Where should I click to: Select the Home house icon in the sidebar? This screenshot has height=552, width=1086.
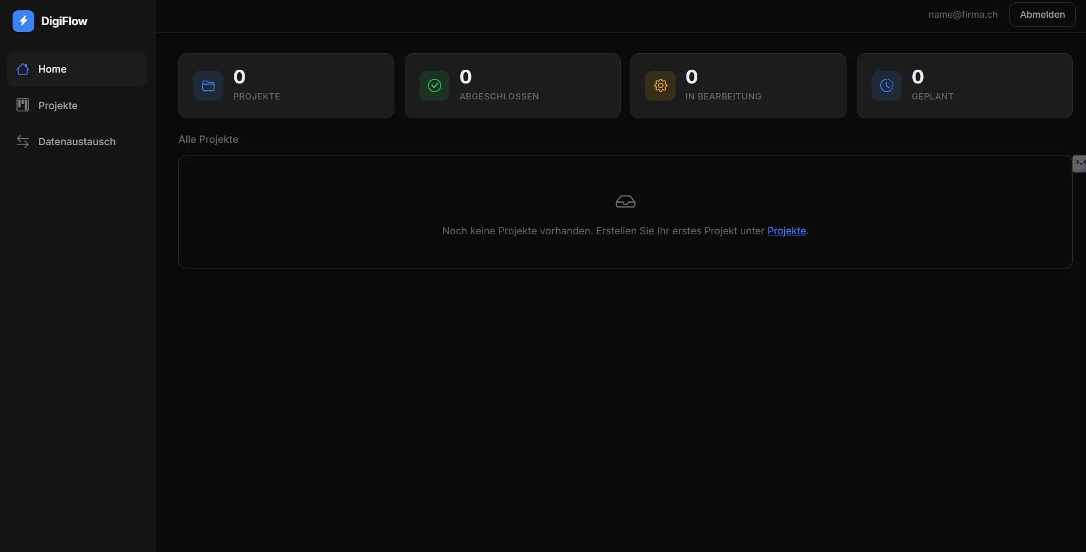[22, 69]
